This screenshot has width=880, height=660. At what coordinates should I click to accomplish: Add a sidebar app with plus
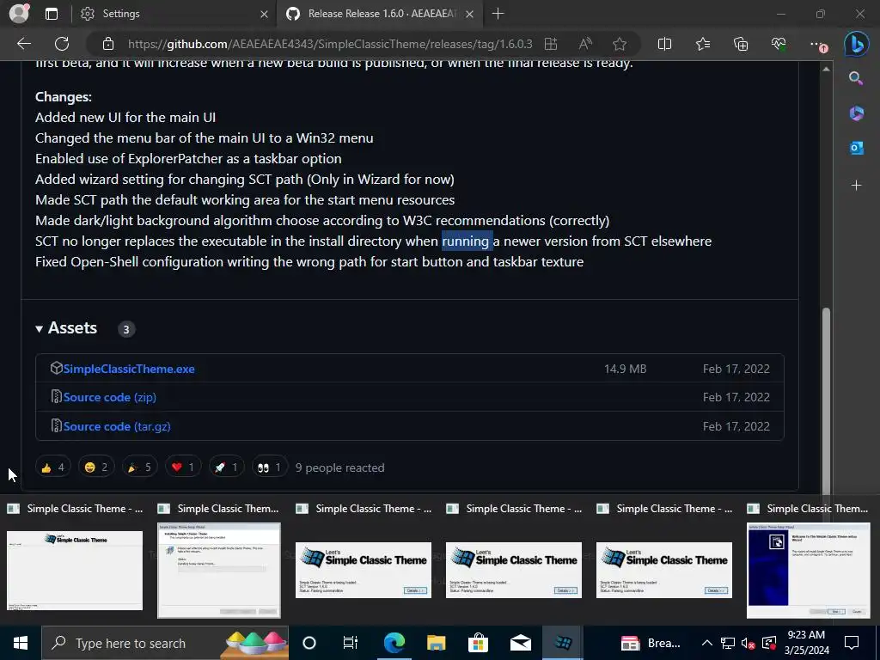[856, 185]
